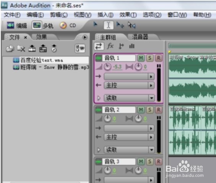The width and height of the screenshot is (216, 183).
Task: Click the waveform icon of 音轨 1
Action: (99, 58)
